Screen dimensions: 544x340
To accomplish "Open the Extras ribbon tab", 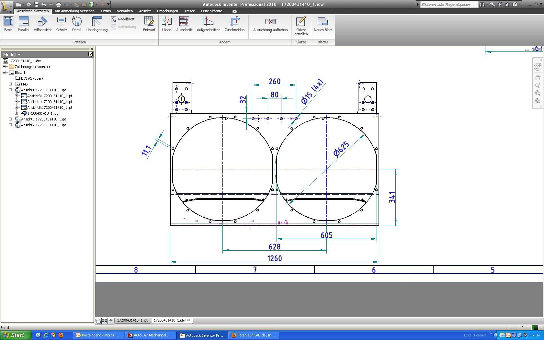I will pyautogui.click(x=106, y=11).
